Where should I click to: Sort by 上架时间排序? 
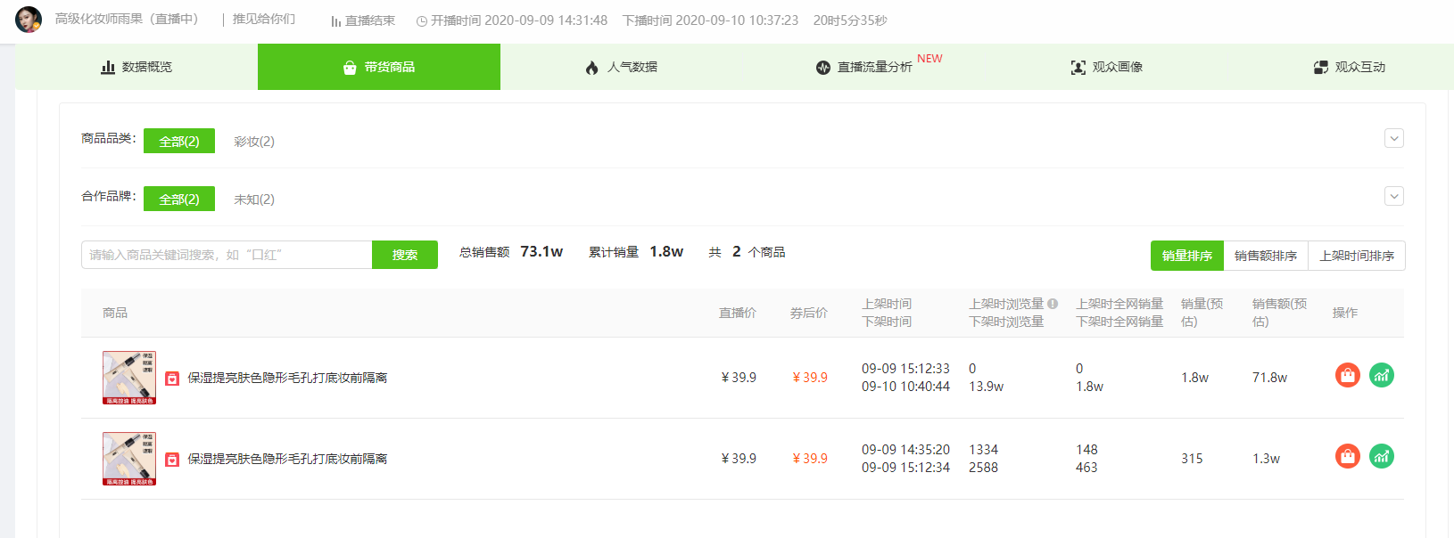1357,256
